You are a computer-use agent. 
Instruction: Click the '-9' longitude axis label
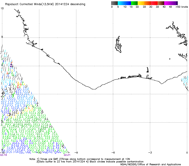click(76, 152)
